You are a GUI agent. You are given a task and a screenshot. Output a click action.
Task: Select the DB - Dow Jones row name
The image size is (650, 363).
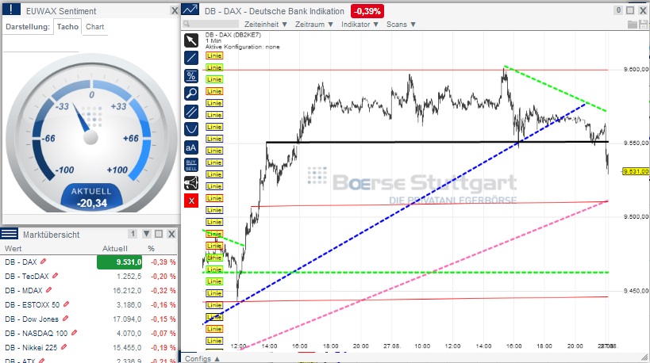coord(32,319)
